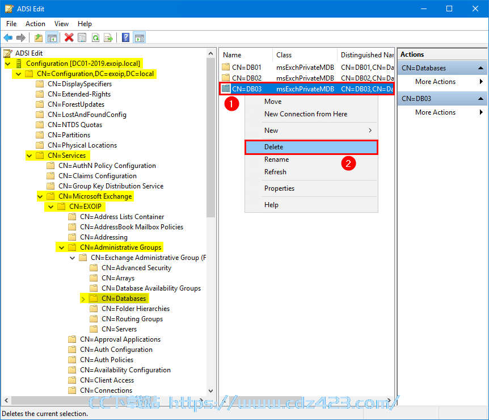Select CN=Folder Hierarchies in tree
489x420 pixels.
tap(136, 309)
